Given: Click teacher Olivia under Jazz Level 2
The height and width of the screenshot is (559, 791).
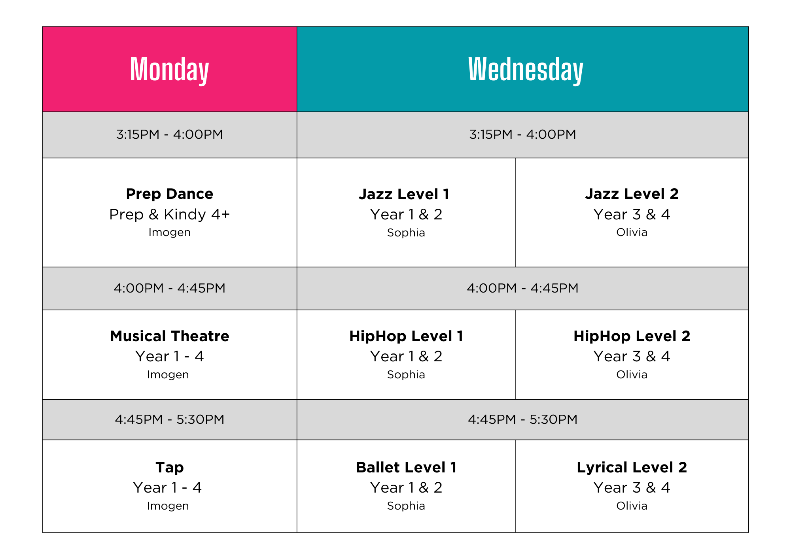Looking at the screenshot, I should [632, 232].
